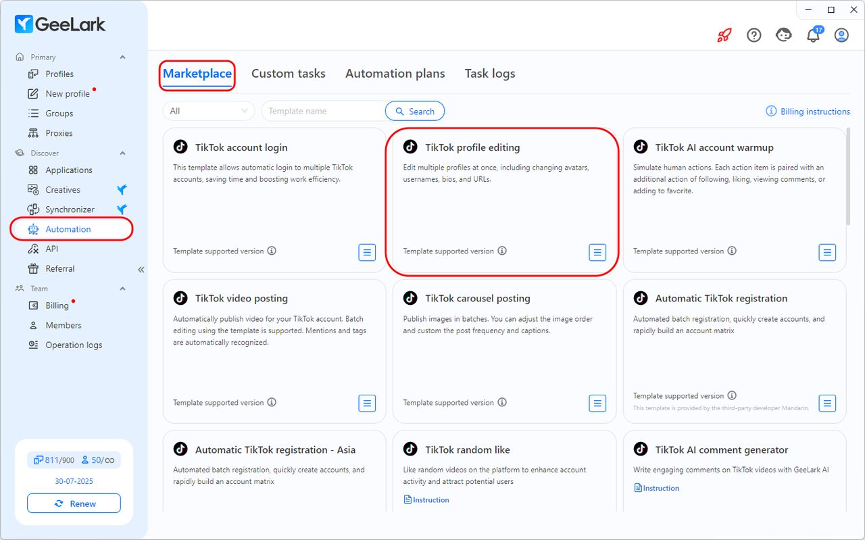Open details icon on TikTok carousel posting card
Image resolution: width=865 pixels, height=540 pixels.
(597, 403)
